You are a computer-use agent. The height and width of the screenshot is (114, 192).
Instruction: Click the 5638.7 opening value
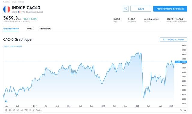click(x=132, y=19)
